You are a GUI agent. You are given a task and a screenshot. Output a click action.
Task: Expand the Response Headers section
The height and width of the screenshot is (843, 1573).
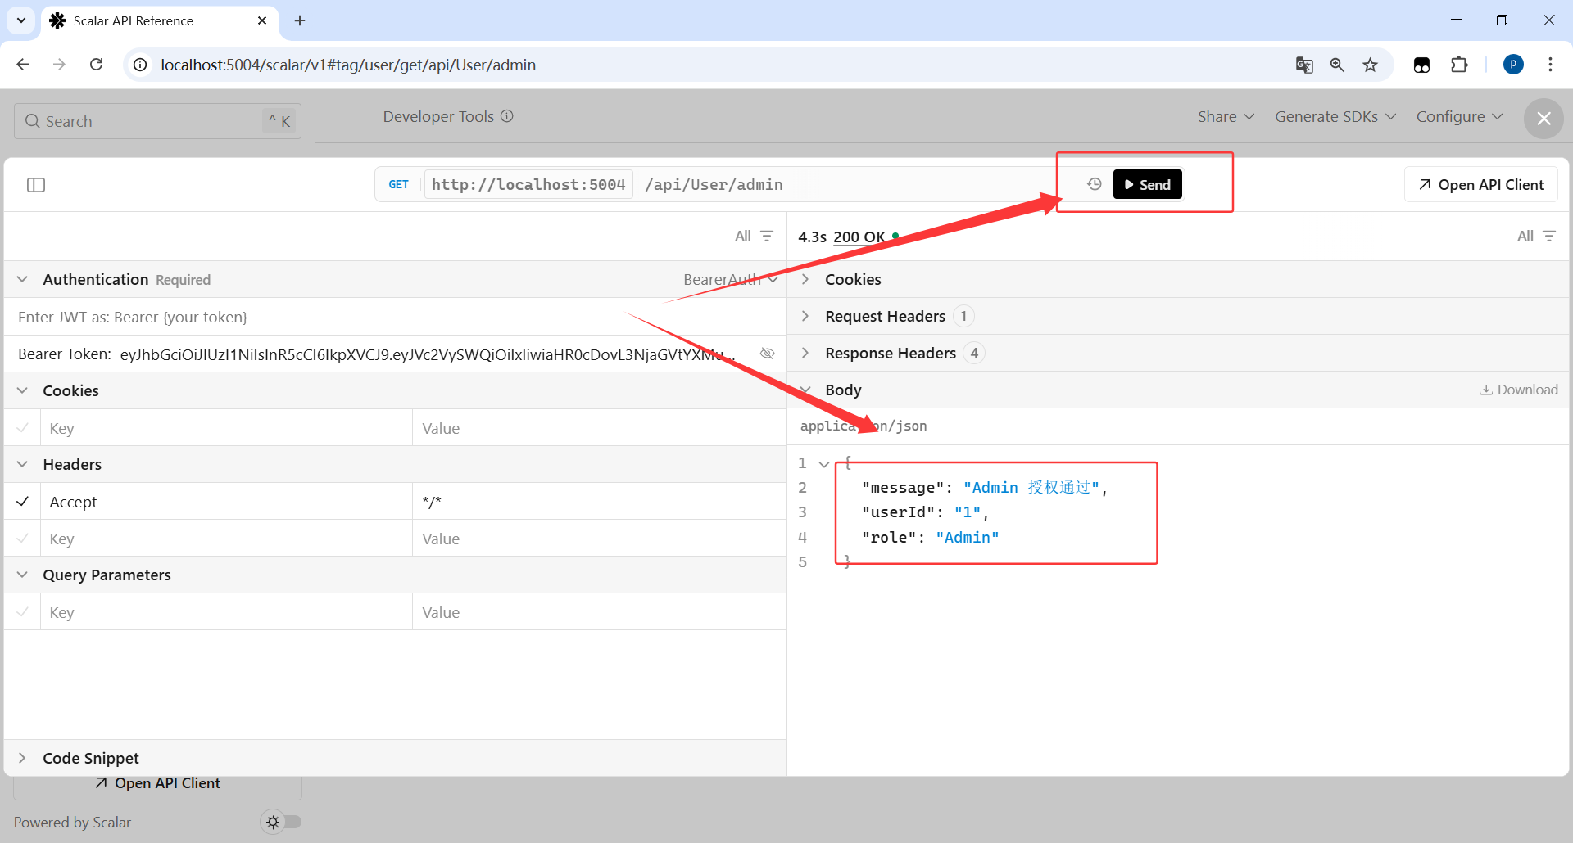pos(805,353)
